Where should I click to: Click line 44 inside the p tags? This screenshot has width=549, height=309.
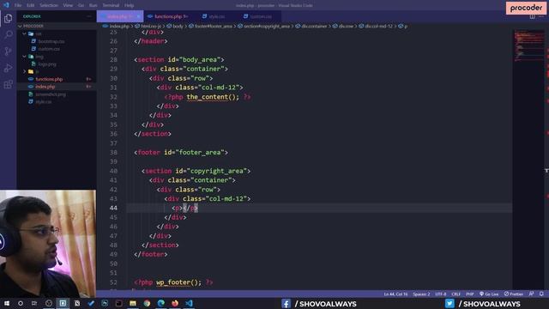tap(183, 208)
